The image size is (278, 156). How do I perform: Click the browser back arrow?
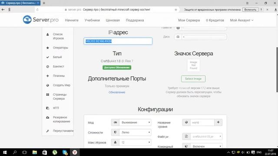pos(3,10)
